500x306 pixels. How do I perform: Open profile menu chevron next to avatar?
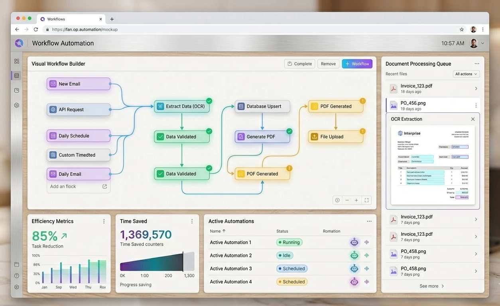(483, 43)
